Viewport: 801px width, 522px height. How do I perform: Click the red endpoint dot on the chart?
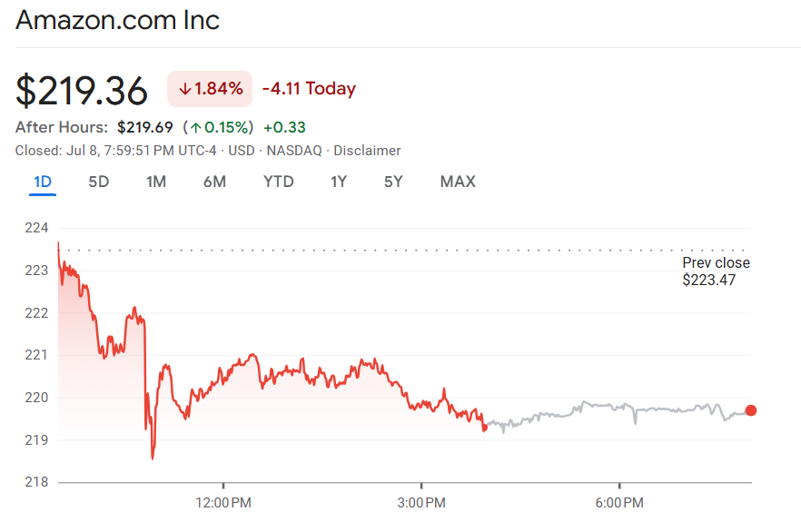point(750,410)
